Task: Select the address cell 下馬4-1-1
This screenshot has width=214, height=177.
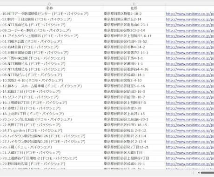Action: pos(134,58)
